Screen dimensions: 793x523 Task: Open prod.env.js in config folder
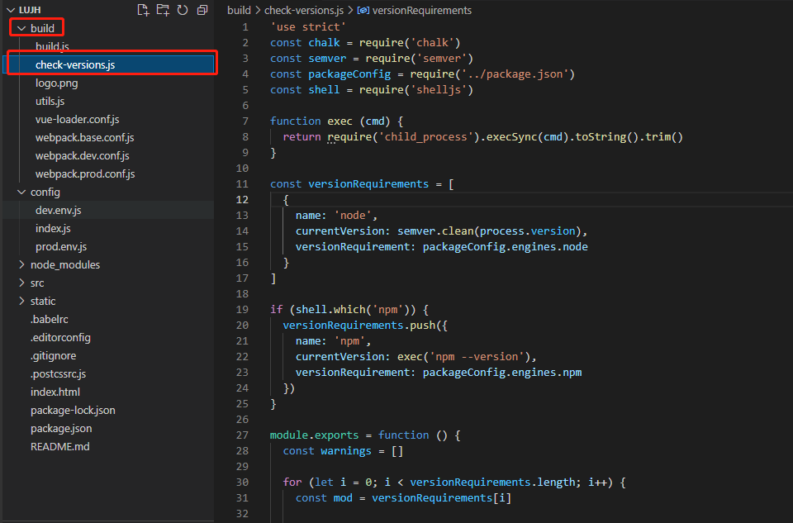tap(61, 247)
